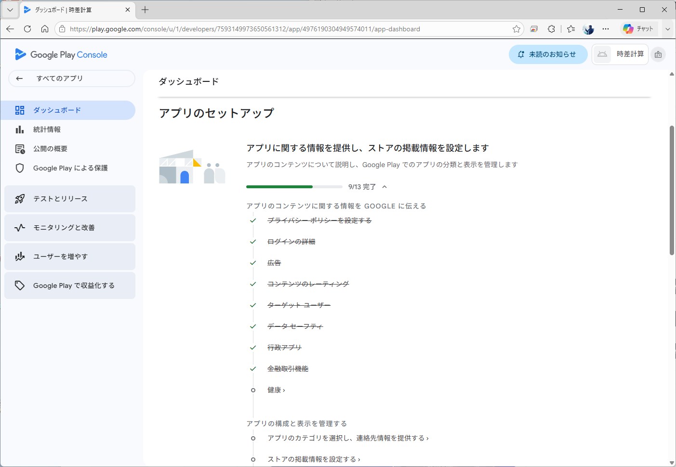The image size is (676, 467).
Task: Open データ セーフティ completed task
Action: pos(295,326)
